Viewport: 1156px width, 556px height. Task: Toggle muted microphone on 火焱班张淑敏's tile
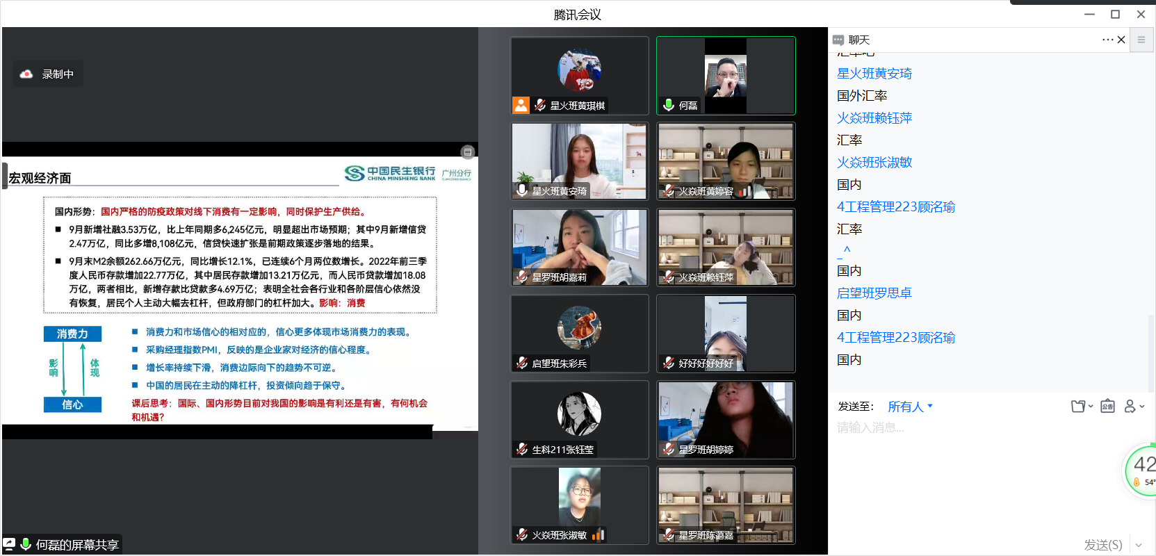coord(522,534)
